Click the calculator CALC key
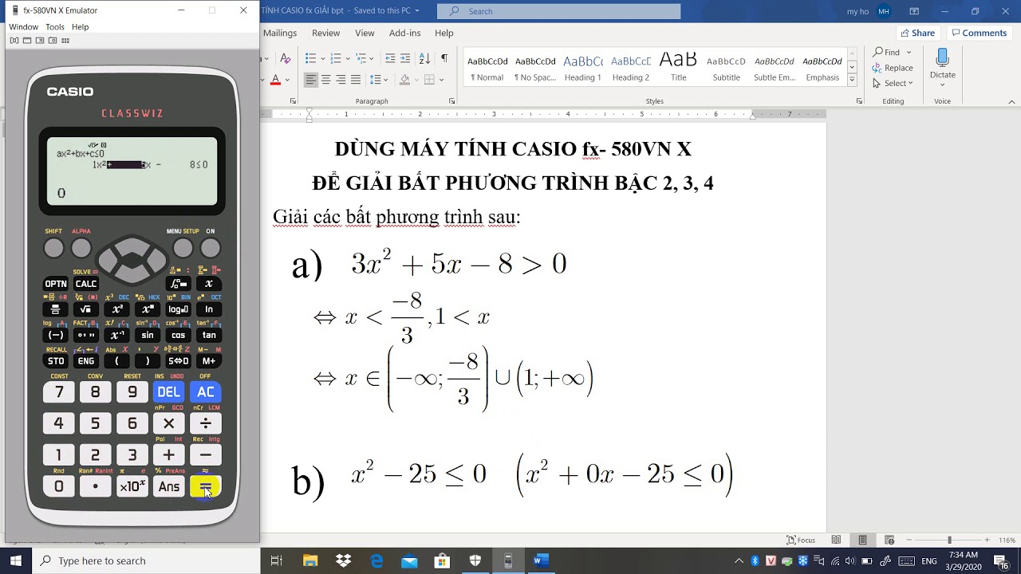 pyautogui.click(x=86, y=284)
